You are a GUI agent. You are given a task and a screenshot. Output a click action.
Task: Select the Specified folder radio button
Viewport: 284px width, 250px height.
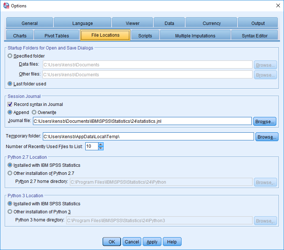[x=10, y=56]
